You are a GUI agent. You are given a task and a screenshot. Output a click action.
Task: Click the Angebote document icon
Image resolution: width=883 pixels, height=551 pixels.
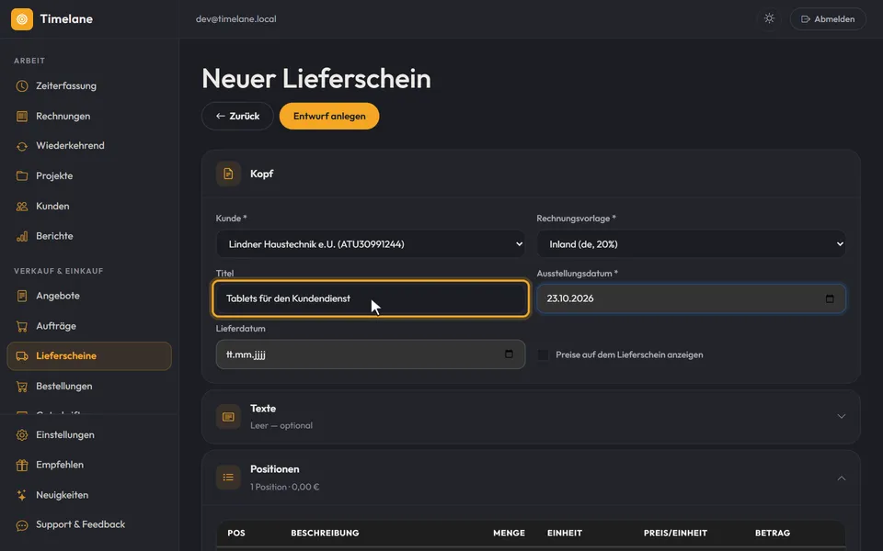[22, 296]
